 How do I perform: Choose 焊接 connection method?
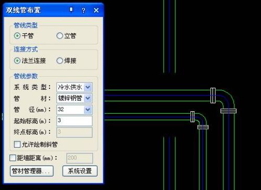[60, 61]
